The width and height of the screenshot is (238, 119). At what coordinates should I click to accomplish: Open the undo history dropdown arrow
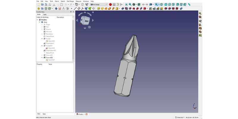click(x=68, y=4)
